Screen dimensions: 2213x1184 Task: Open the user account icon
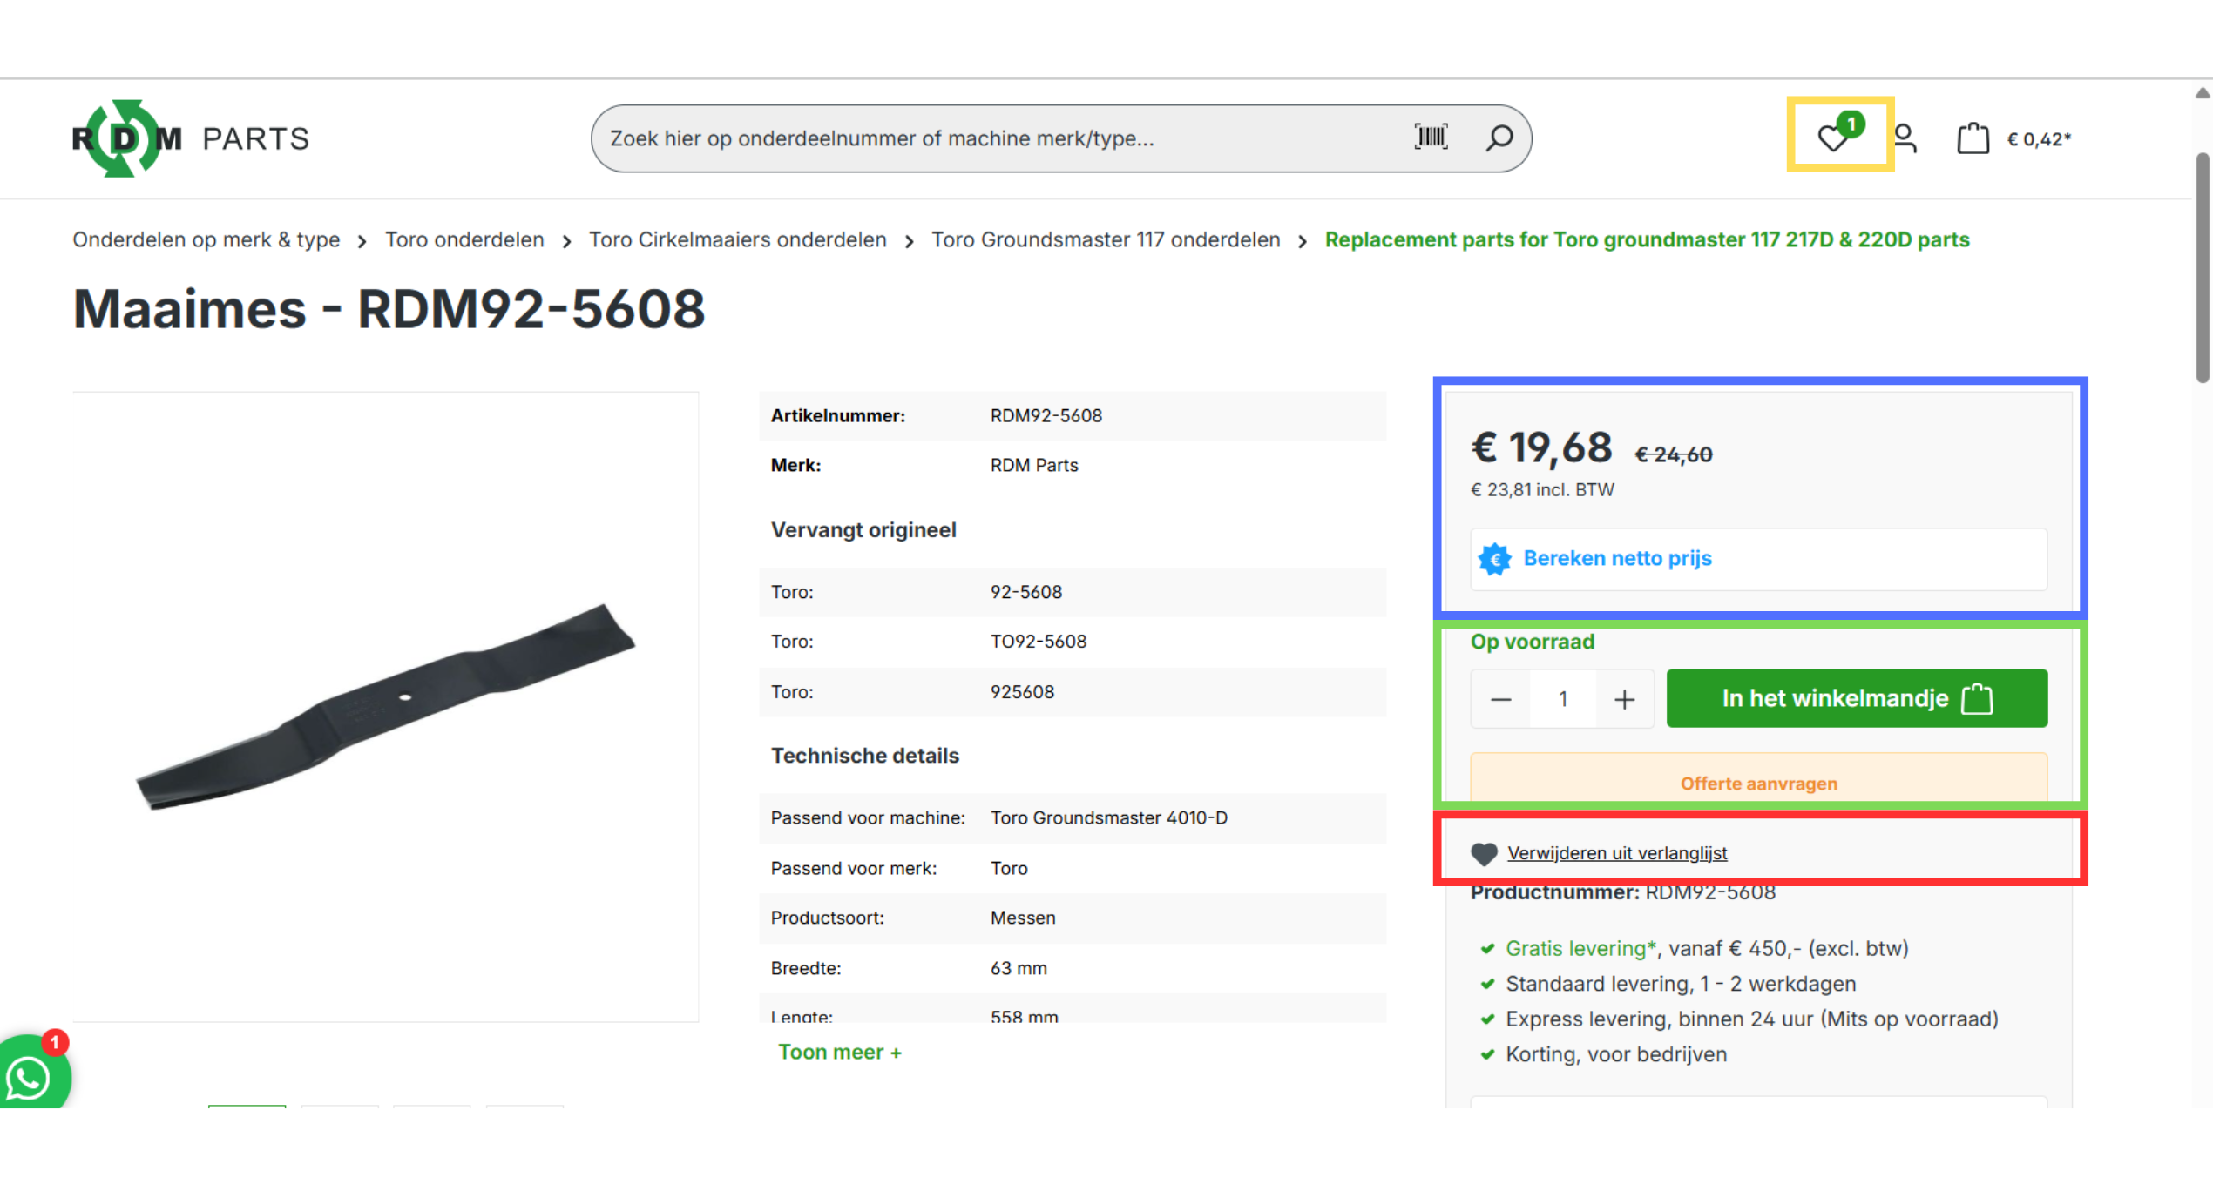(1905, 138)
